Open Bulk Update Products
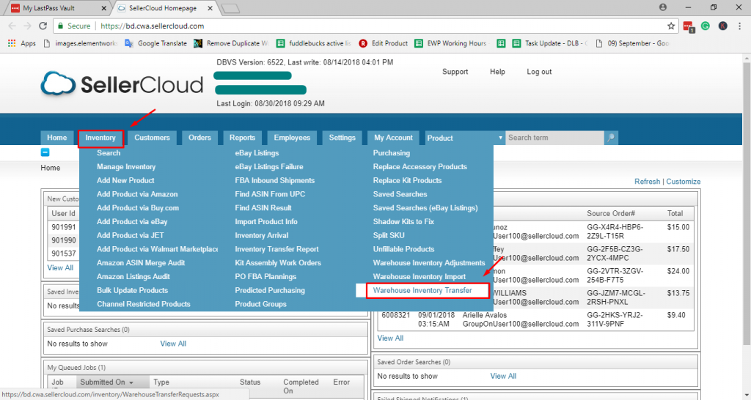Image resolution: width=751 pixels, height=400 pixels. [x=132, y=290]
